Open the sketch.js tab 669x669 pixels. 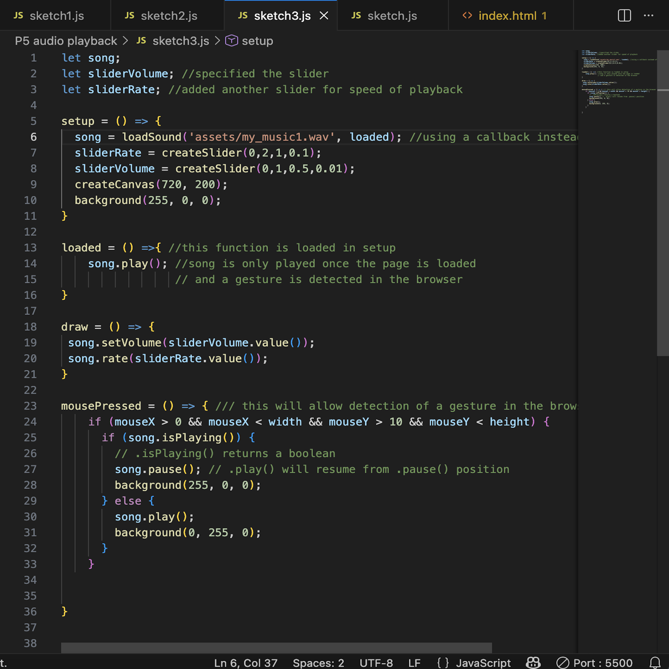pyautogui.click(x=393, y=16)
